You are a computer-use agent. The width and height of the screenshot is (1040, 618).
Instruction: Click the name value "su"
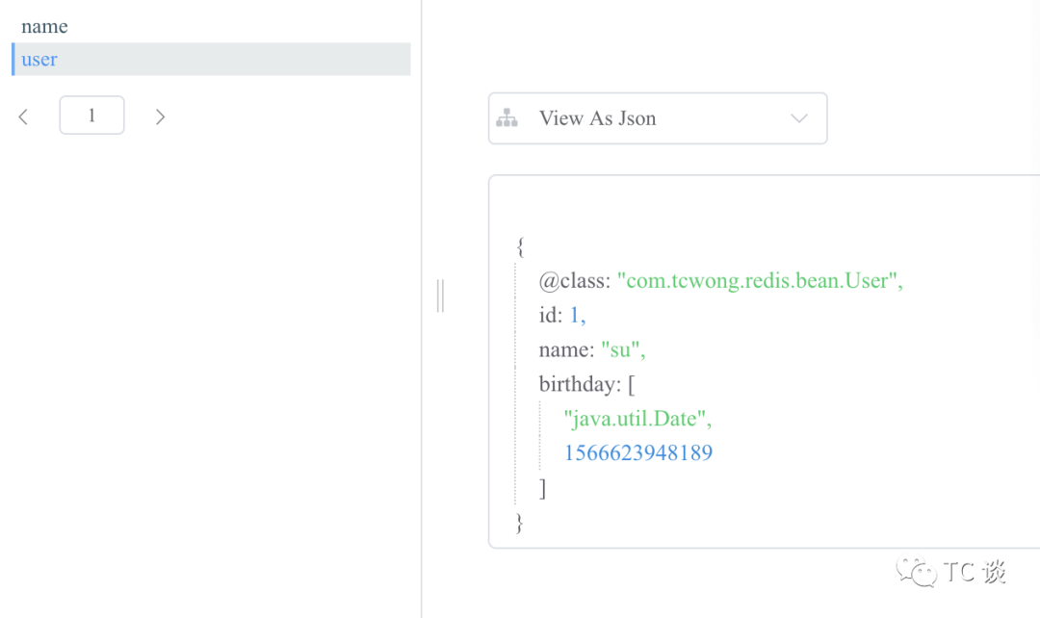point(623,349)
